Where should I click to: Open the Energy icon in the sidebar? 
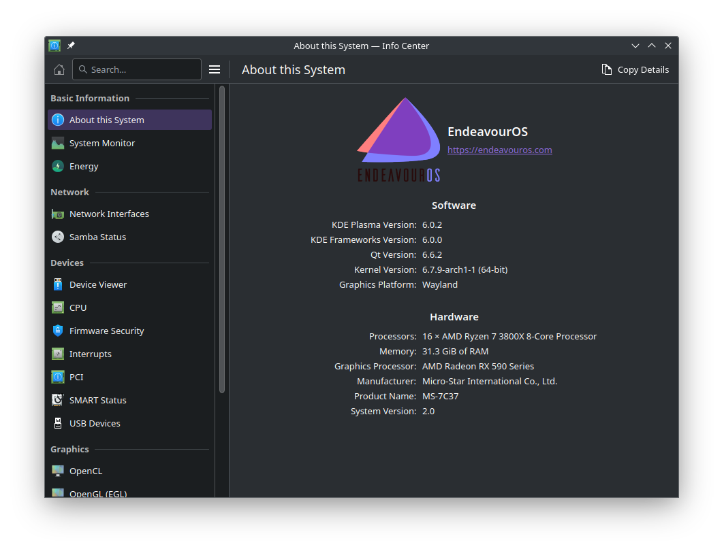(58, 166)
